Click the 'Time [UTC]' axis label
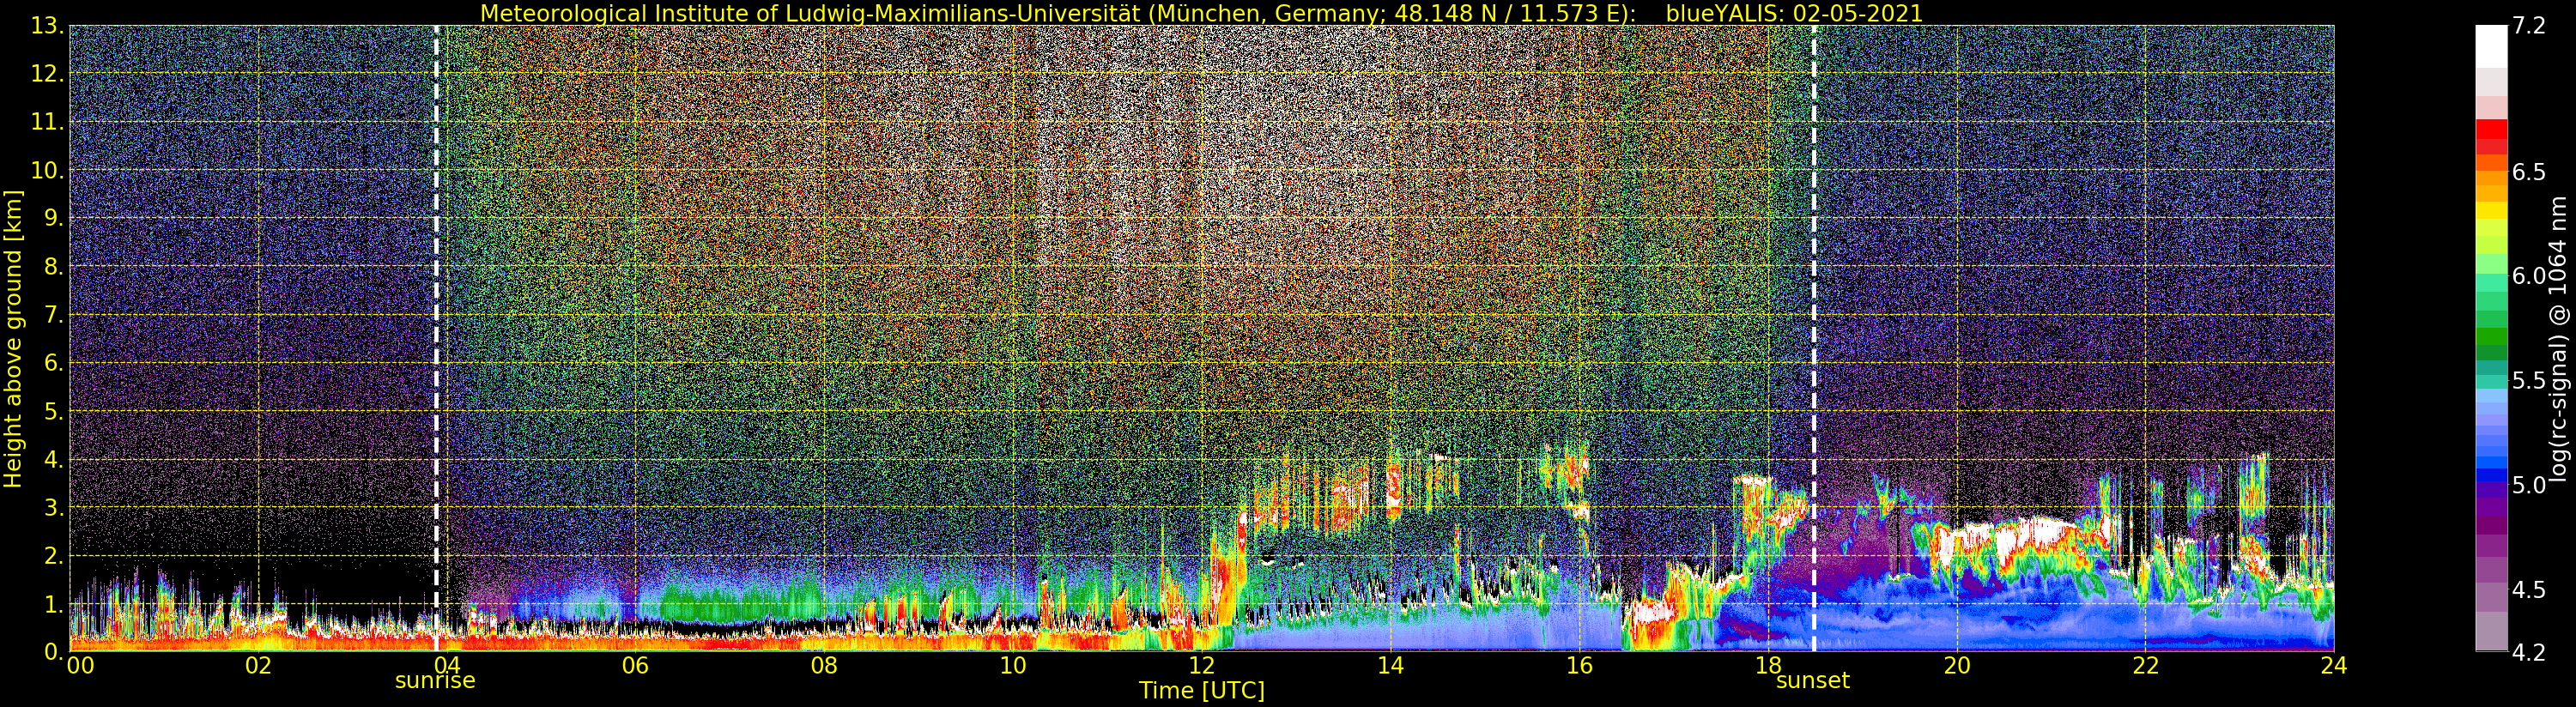The height and width of the screenshot is (707, 2576). point(1201,691)
